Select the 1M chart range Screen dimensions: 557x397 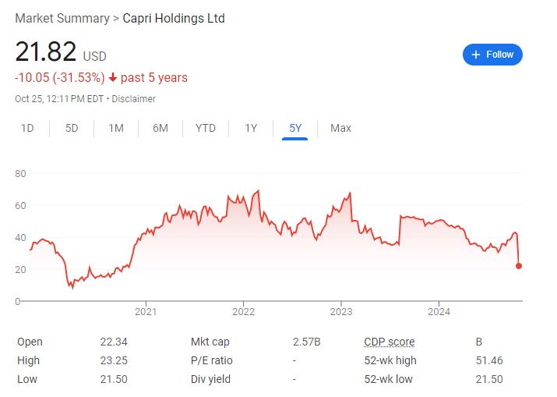pyautogui.click(x=116, y=128)
